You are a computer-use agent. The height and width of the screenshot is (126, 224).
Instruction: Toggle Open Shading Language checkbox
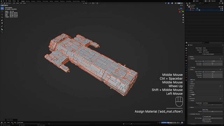coord(203,54)
